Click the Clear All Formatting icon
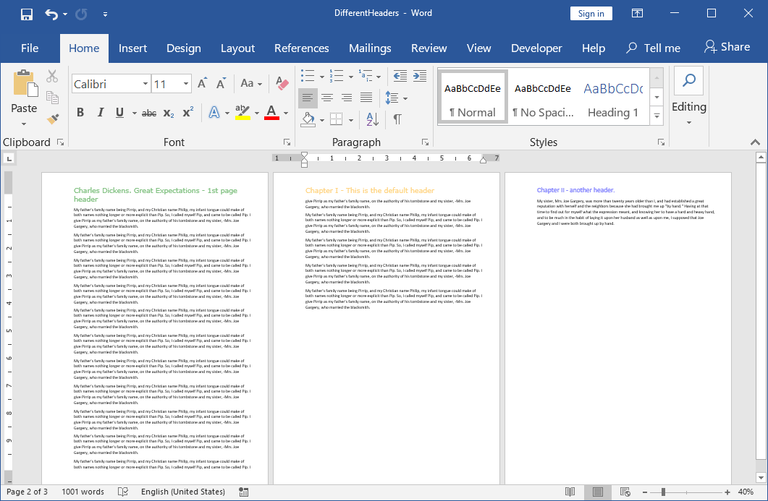 pos(282,84)
